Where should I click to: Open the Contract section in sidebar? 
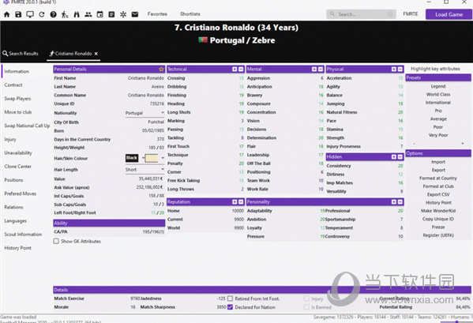(13, 85)
